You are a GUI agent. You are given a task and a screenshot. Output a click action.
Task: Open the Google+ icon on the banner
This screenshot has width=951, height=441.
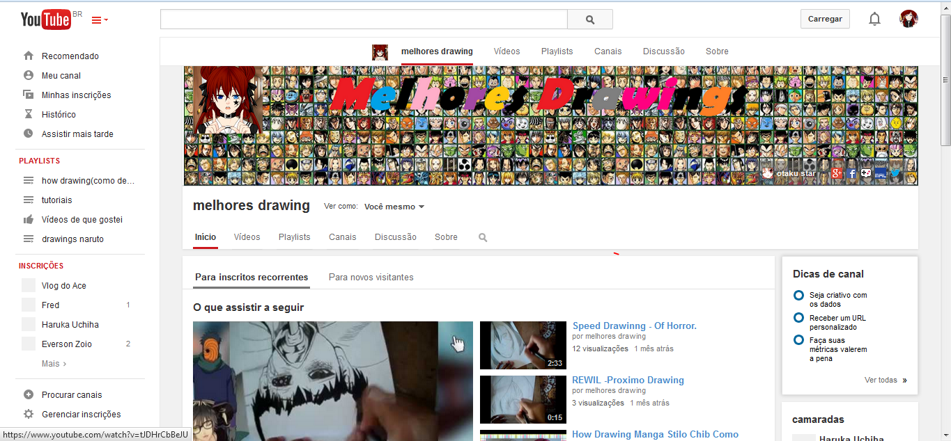(x=837, y=174)
